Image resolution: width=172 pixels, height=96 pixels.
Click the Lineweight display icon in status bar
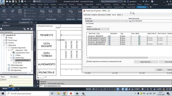(123, 89)
